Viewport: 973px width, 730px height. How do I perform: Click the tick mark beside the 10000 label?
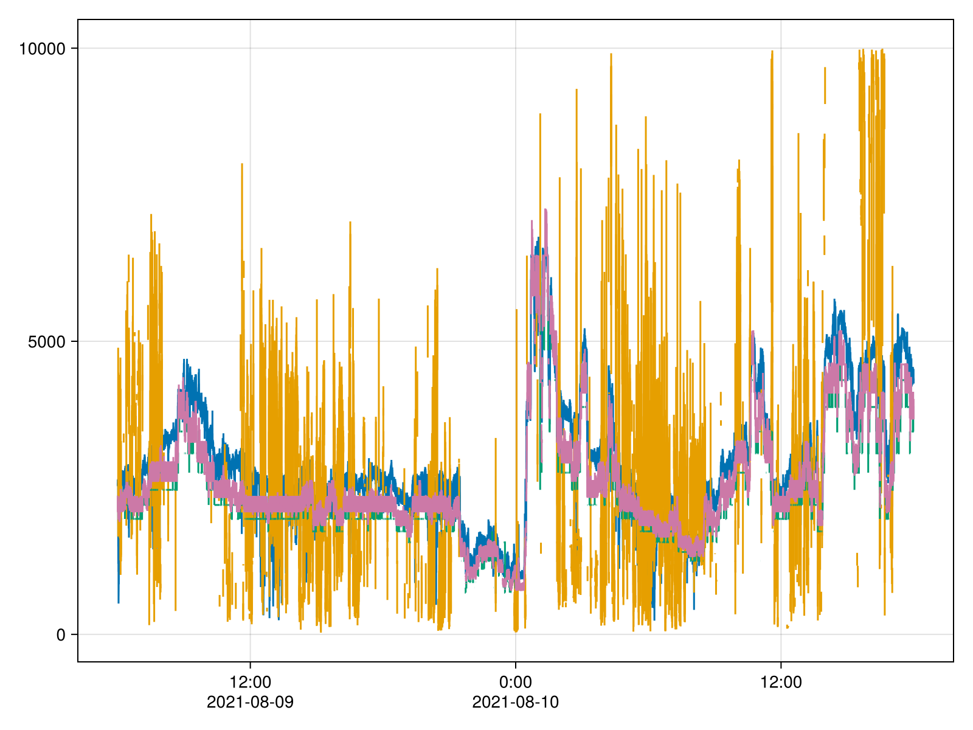pos(74,48)
